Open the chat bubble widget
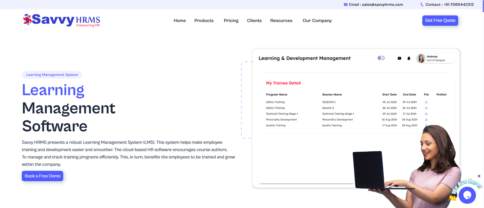Viewport: 484px width, 208px height. [467, 195]
